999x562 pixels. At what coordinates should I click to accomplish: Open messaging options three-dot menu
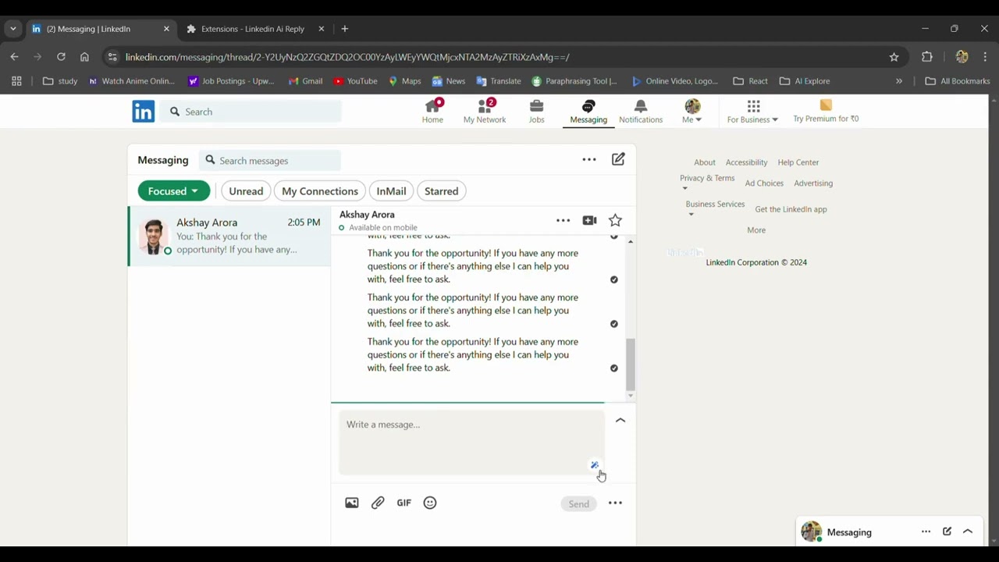(589, 159)
